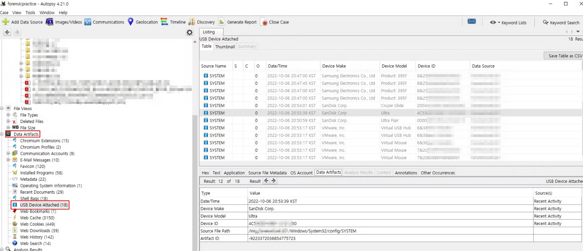Select the Ultra Flair SanDisk row
The height and width of the screenshot is (251, 583).
pos(390,120)
